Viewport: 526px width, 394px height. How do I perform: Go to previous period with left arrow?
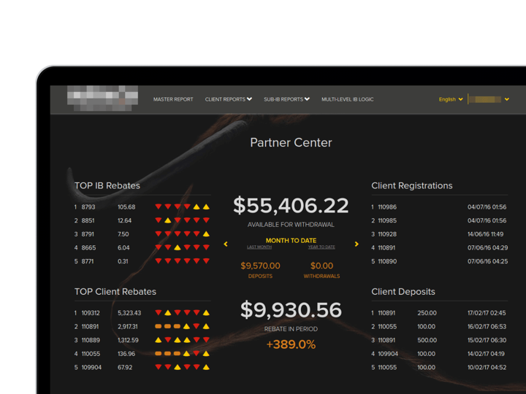point(226,244)
